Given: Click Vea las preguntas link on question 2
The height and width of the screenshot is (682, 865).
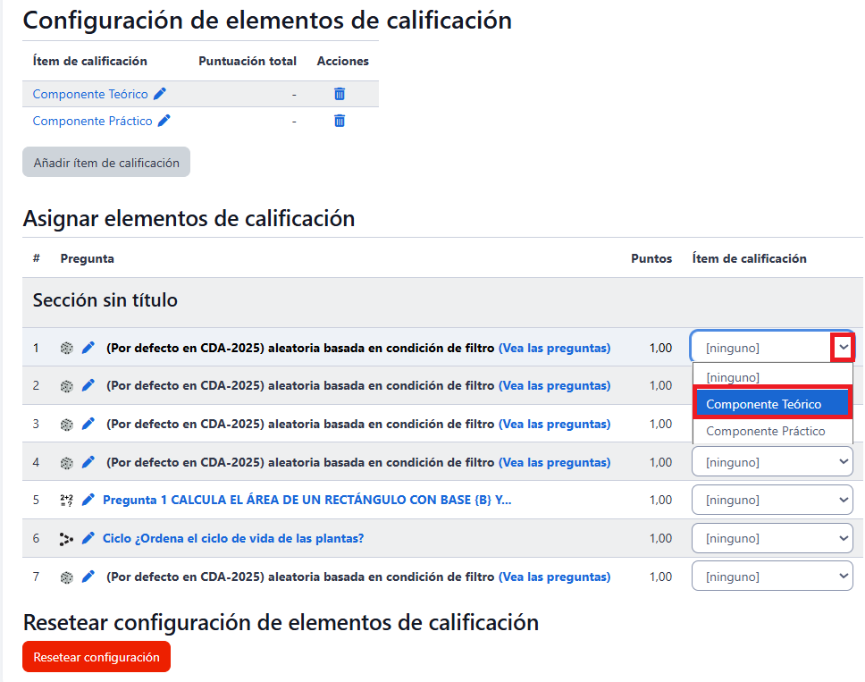Looking at the screenshot, I should (554, 386).
